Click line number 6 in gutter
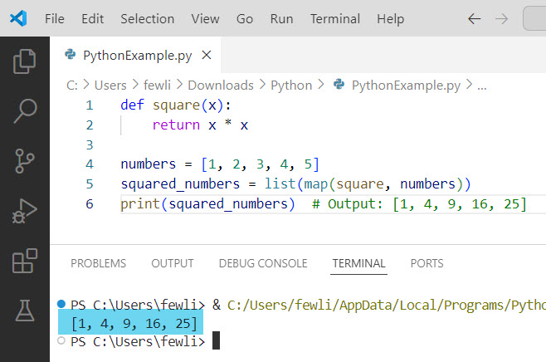This screenshot has height=362, width=546. tap(90, 203)
